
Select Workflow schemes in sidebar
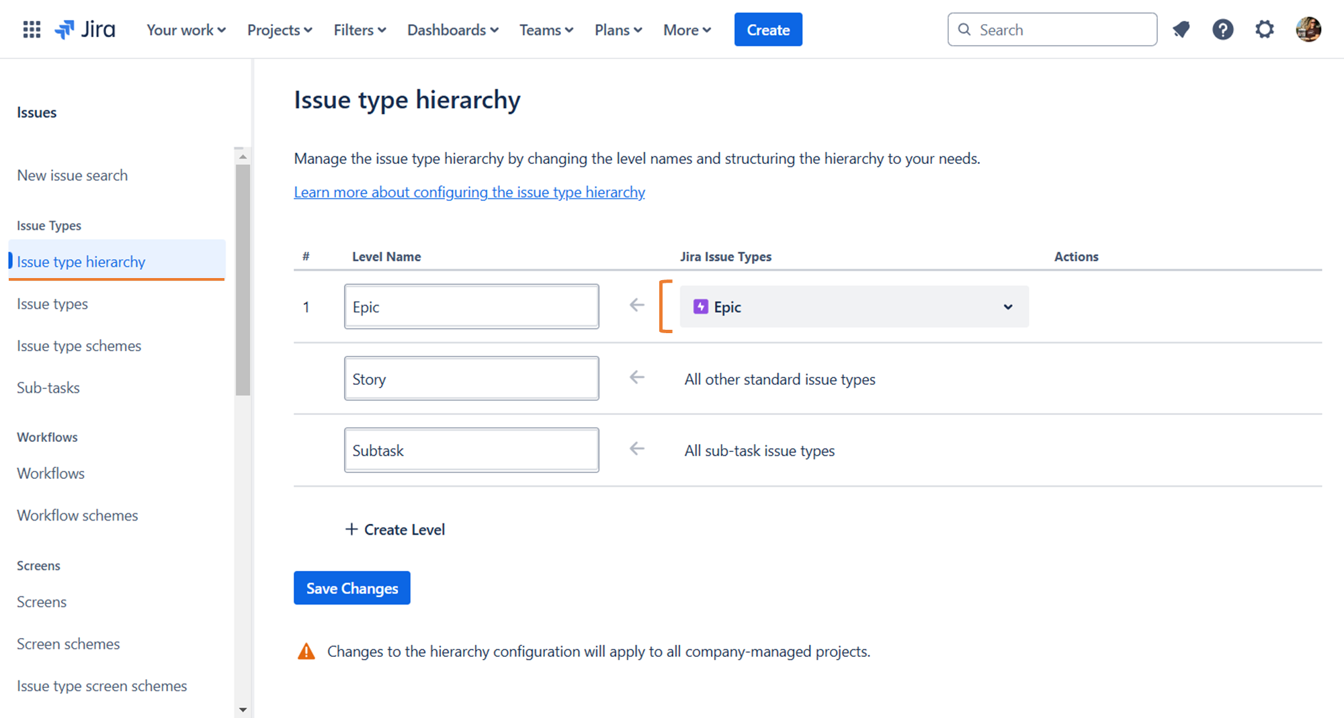point(77,515)
